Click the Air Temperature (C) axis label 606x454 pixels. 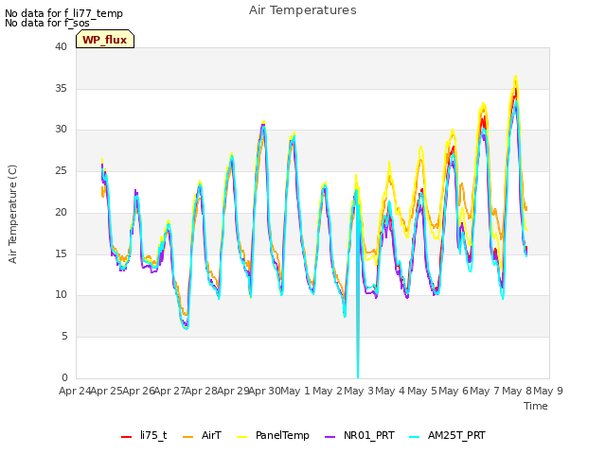12,214
